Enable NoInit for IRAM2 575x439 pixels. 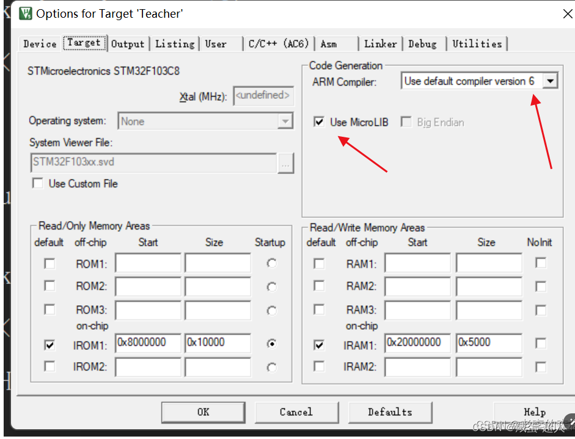pos(541,367)
